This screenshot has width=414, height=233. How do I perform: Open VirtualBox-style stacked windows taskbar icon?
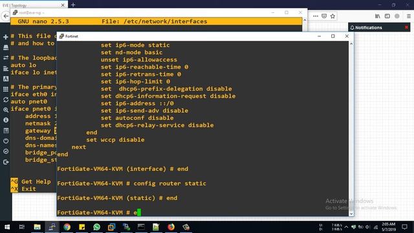click(x=111, y=227)
